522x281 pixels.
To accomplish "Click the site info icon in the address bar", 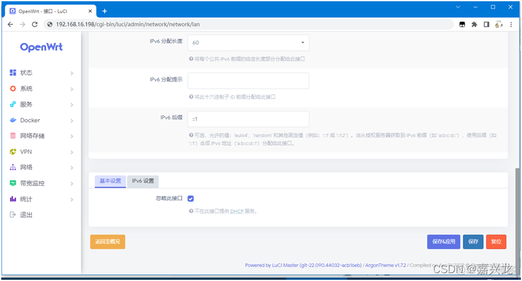I will [50, 24].
